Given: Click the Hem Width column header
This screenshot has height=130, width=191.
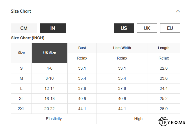Looking at the screenshot, I should click(x=122, y=48).
